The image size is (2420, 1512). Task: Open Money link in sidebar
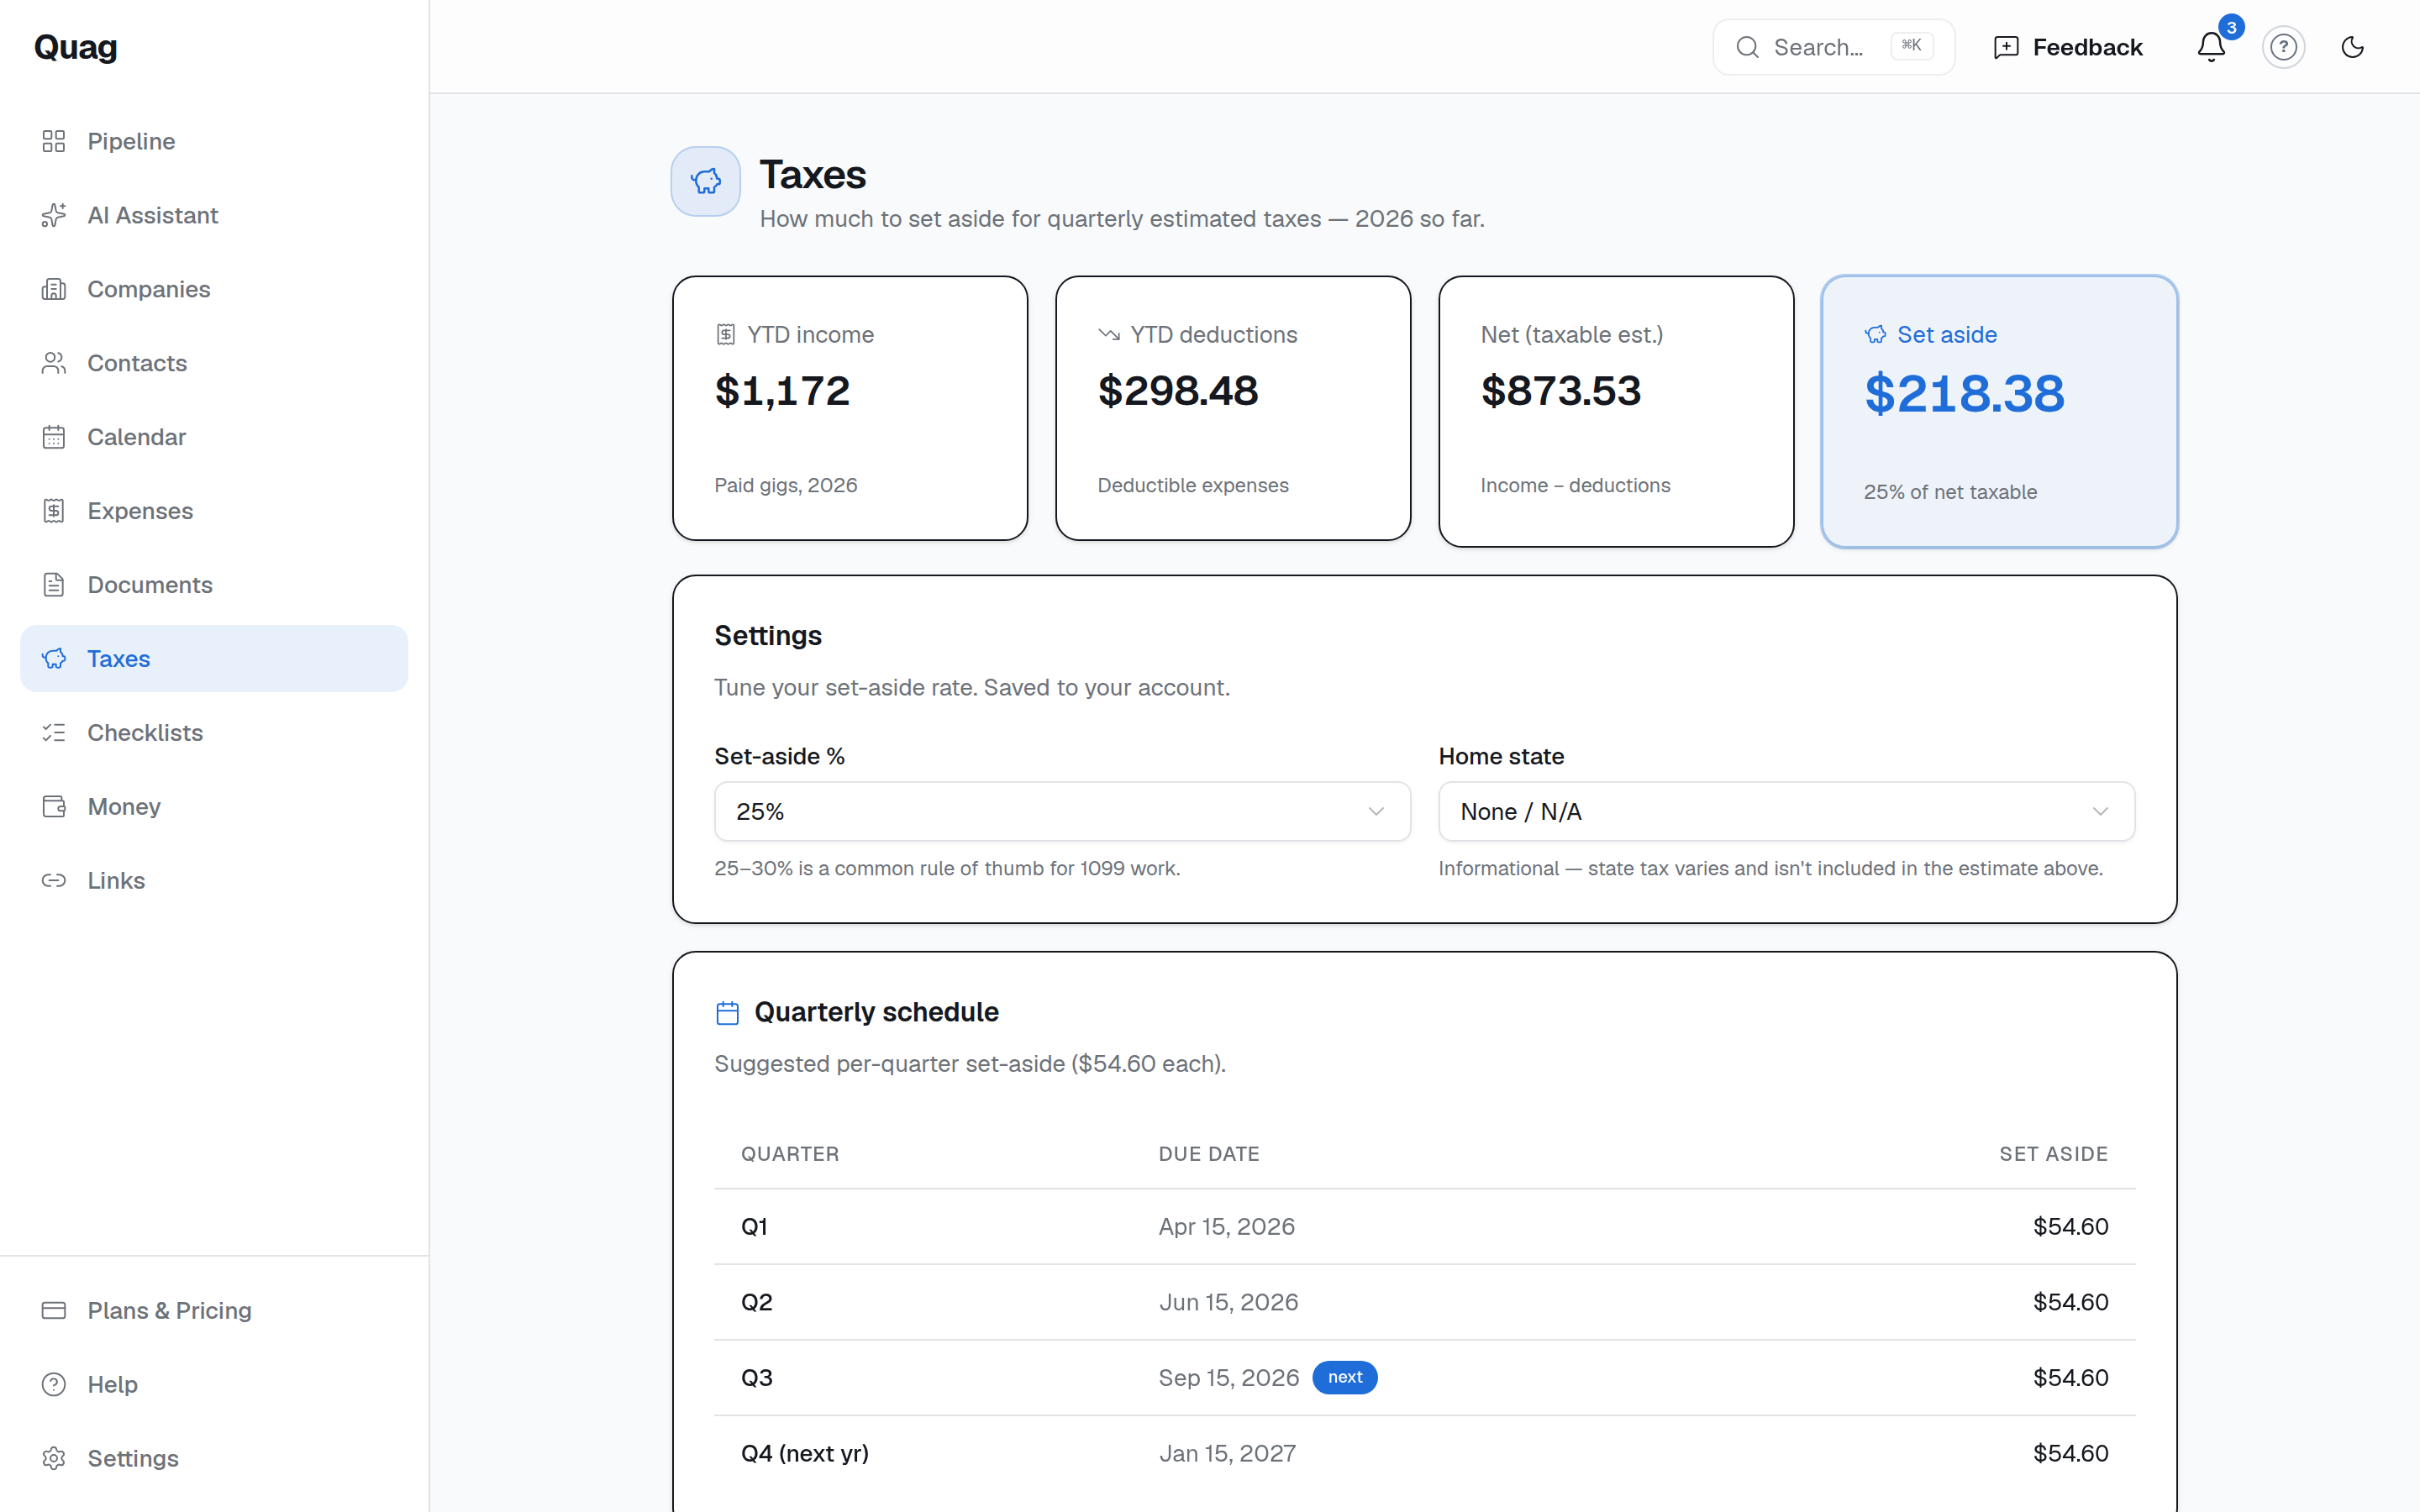click(214, 807)
